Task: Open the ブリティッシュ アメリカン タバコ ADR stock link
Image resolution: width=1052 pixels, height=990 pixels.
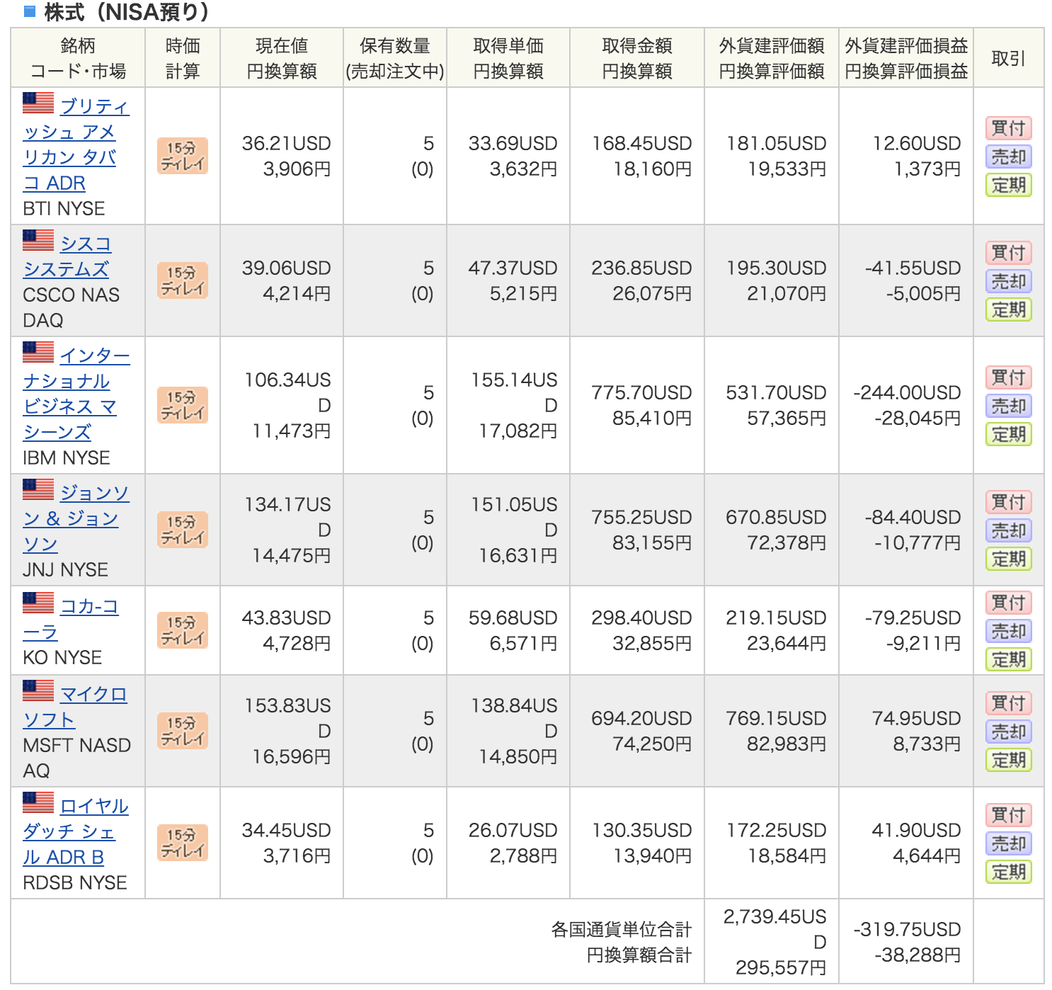Action: pos(76,145)
